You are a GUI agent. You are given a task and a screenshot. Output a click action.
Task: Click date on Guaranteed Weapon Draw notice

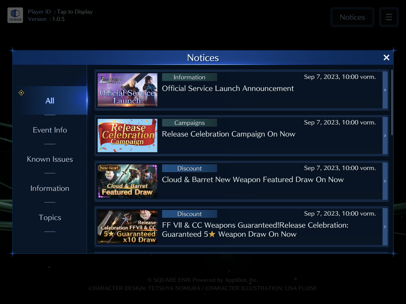click(x=340, y=214)
